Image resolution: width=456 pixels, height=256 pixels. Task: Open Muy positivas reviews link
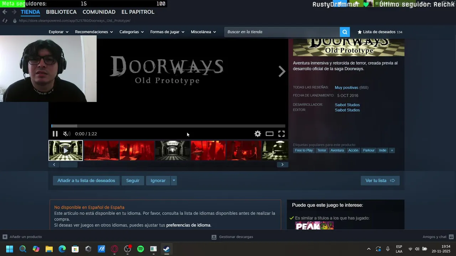[x=346, y=87]
